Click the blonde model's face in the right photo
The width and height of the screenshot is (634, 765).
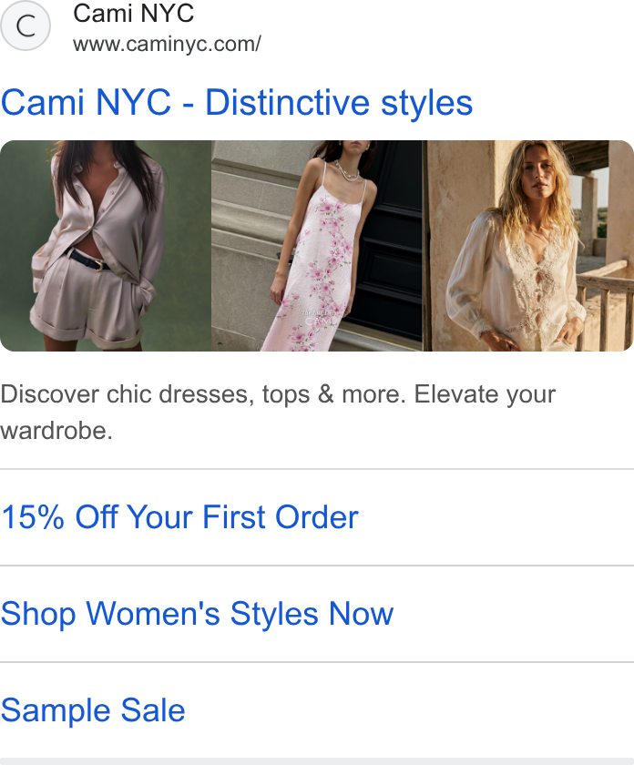coord(537,175)
